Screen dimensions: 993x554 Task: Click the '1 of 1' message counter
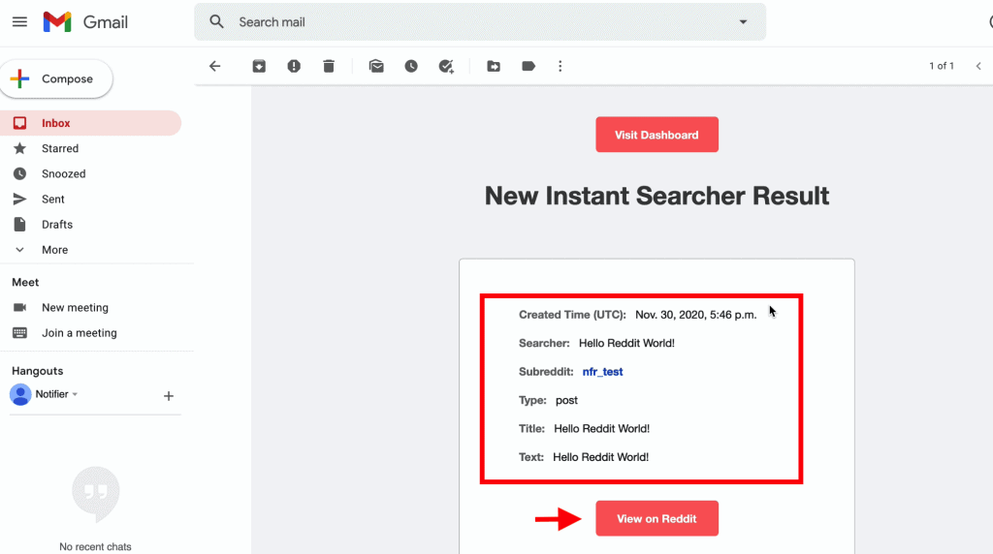[941, 66]
